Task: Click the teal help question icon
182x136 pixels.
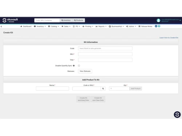Action: point(159,26)
